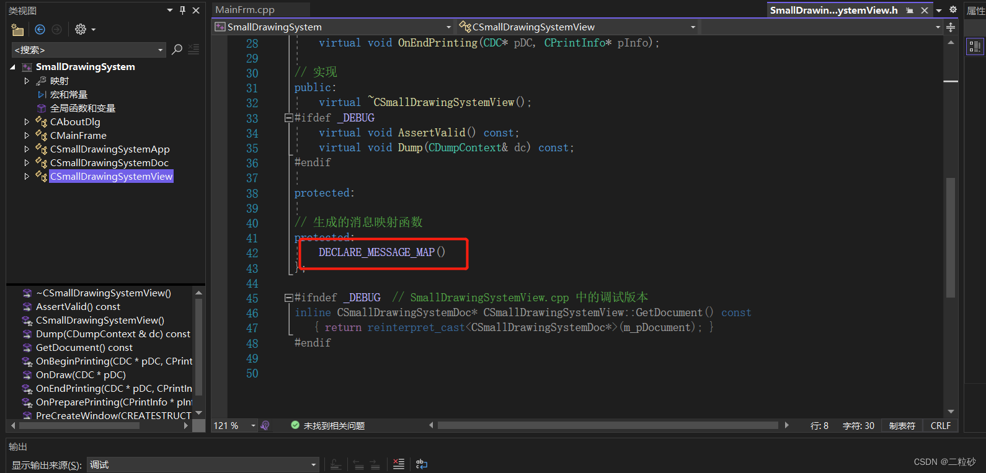Click the method icon beside OnBeginPrinting
986x473 pixels.
tap(27, 361)
